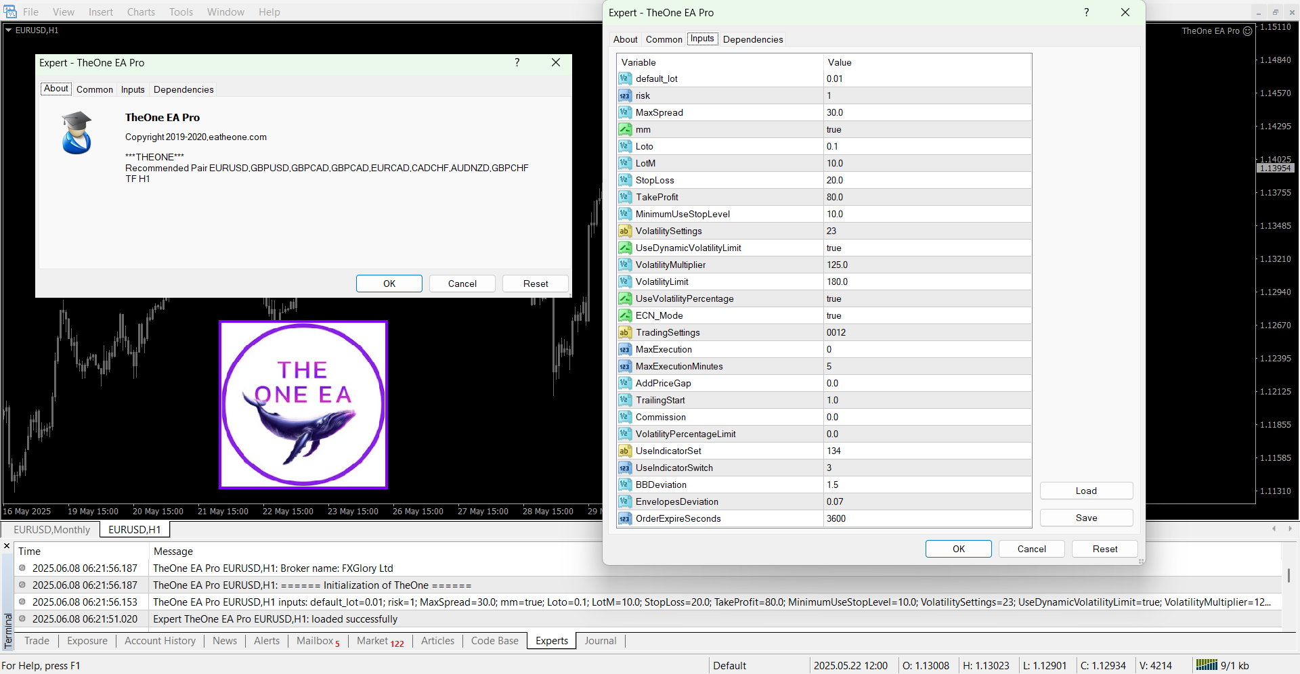The height and width of the screenshot is (674, 1300).
Task: Click the EURUSD,H1 chart title arrow
Action: point(9,30)
